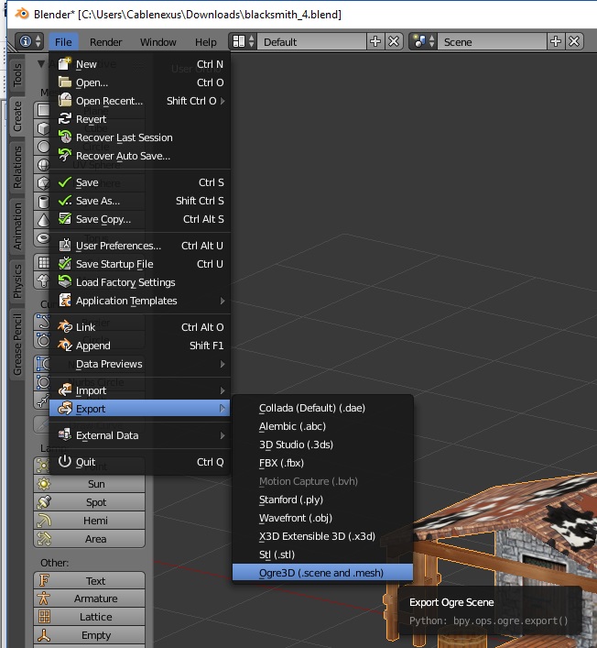Choose Load Factory Settings
The width and height of the screenshot is (597, 648).
point(140,282)
